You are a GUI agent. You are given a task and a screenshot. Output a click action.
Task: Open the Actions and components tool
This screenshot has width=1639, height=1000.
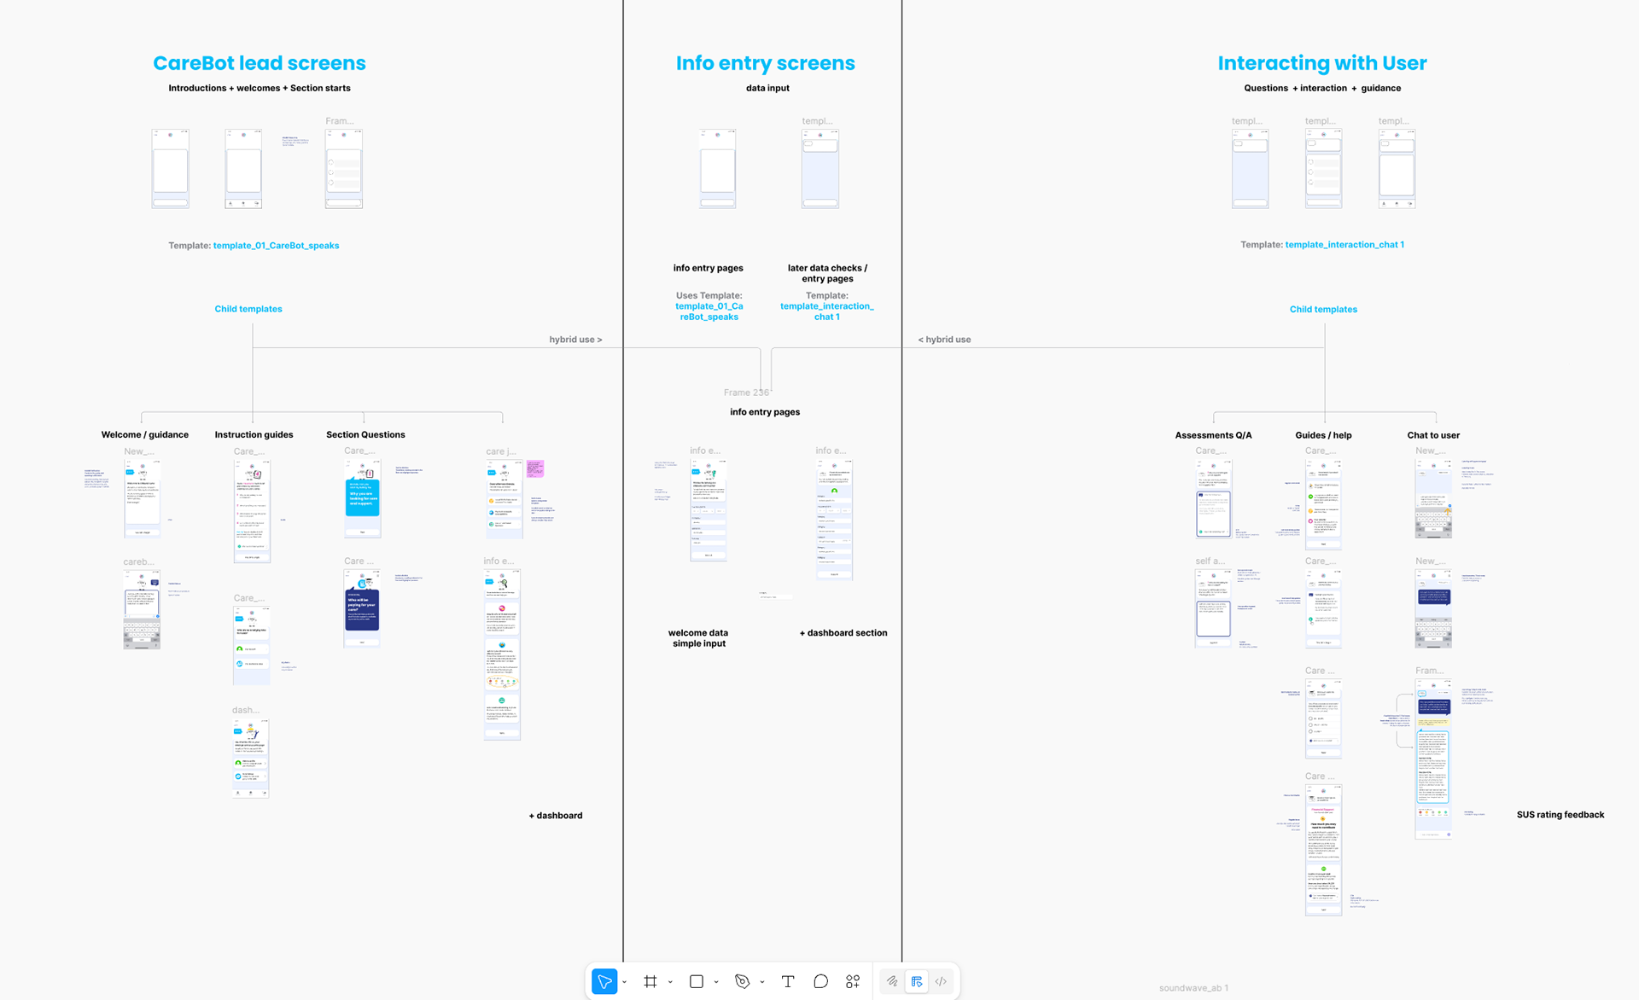click(x=853, y=981)
